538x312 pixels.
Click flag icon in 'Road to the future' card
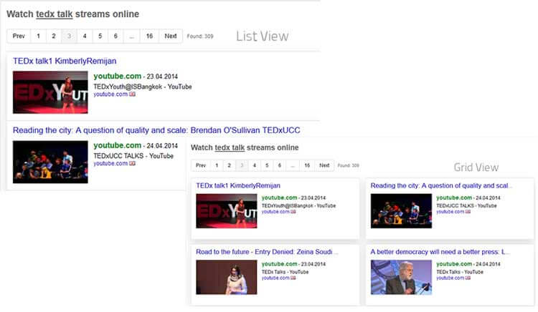[293, 278]
